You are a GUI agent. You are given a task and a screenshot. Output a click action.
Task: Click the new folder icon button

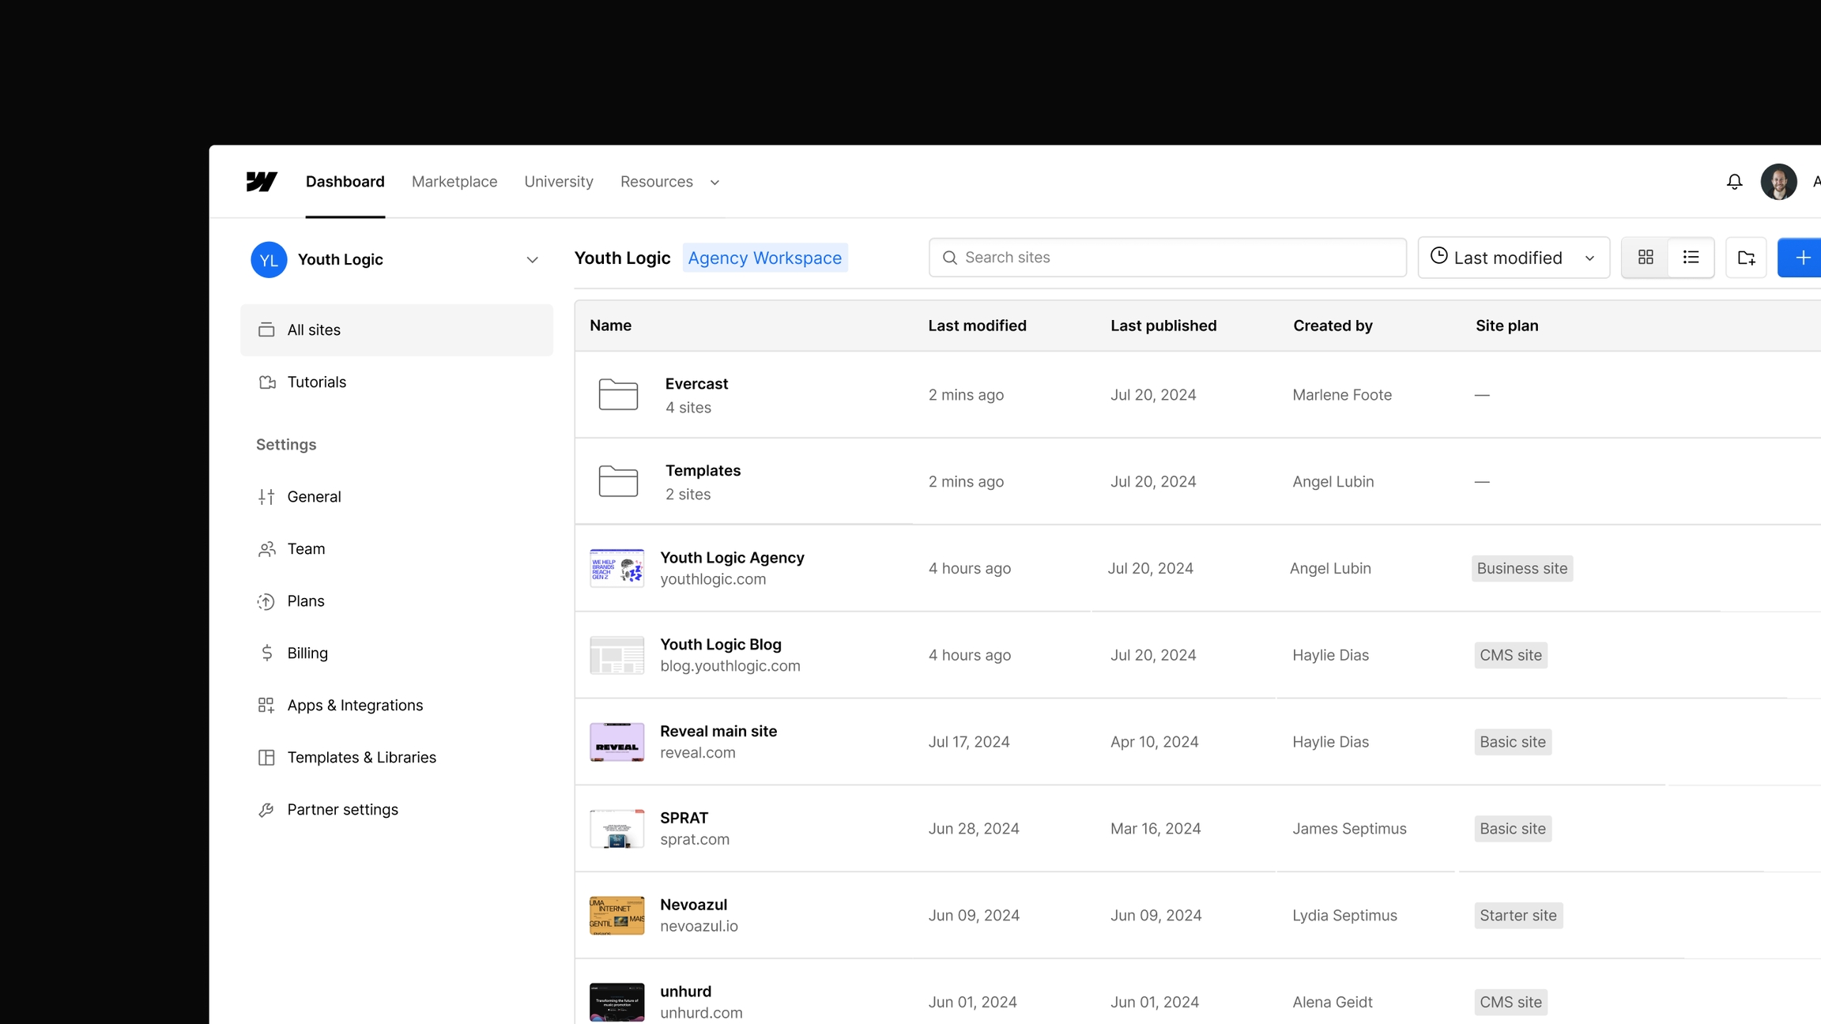pyautogui.click(x=1746, y=258)
